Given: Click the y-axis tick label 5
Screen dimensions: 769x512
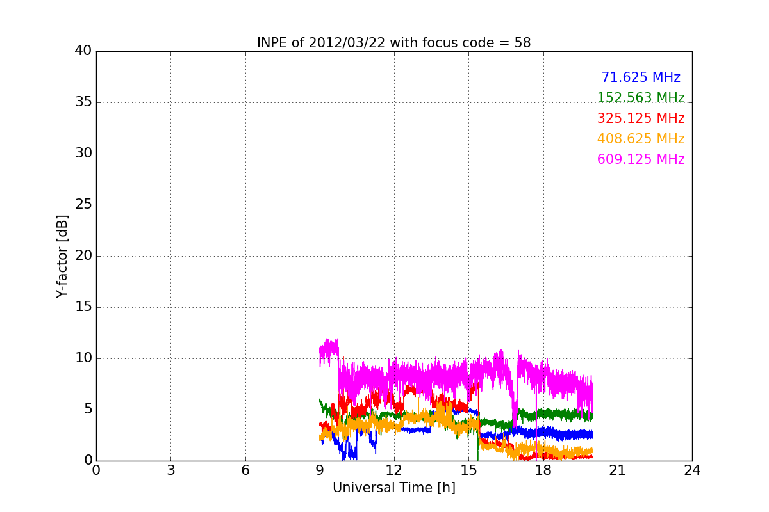Looking at the screenshot, I should point(88,410).
